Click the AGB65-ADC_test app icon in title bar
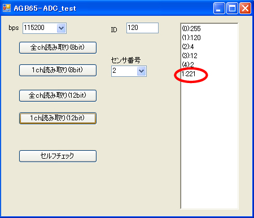 coord(7,8)
